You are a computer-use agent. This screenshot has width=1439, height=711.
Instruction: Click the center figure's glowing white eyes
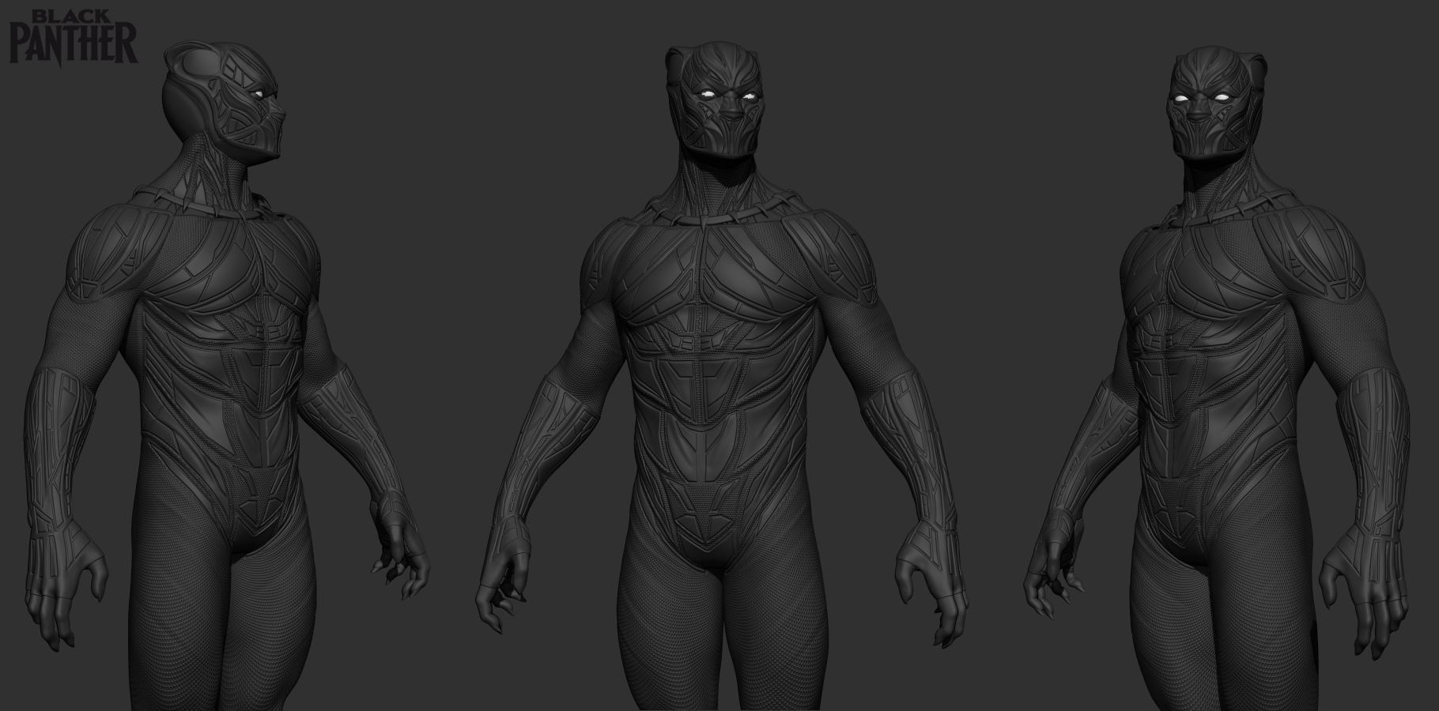click(x=727, y=95)
